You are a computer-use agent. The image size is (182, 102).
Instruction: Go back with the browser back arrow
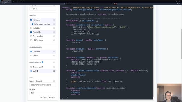coord(1,4)
